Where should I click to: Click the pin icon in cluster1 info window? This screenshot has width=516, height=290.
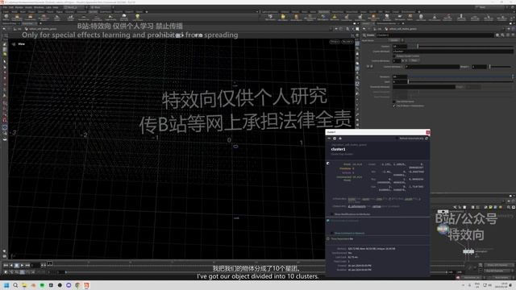point(329,139)
